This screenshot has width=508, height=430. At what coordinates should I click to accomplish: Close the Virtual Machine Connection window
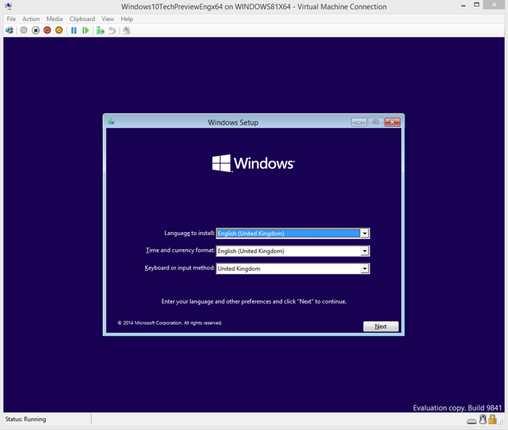(494, 4)
